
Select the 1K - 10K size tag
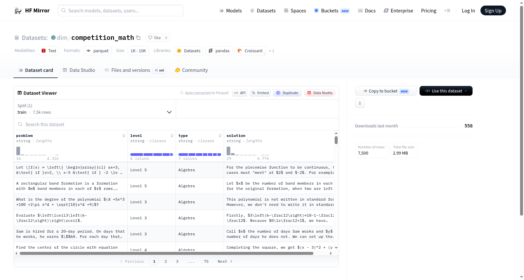(x=138, y=51)
